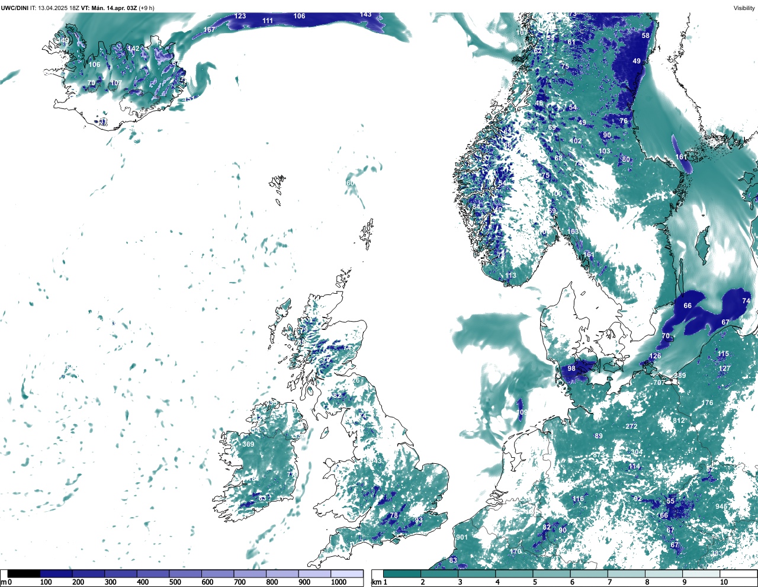758x587 pixels.
Task: Click the '126' value in the southern Baltic
Action: 655,356
